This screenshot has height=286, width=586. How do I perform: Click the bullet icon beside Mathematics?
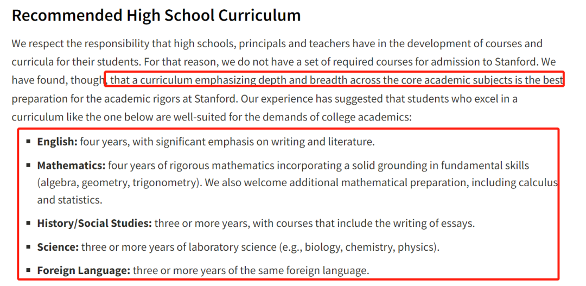28,165
